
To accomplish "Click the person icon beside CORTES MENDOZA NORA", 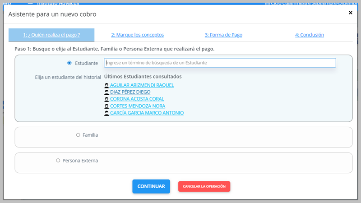I will click(x=106, y=106).
